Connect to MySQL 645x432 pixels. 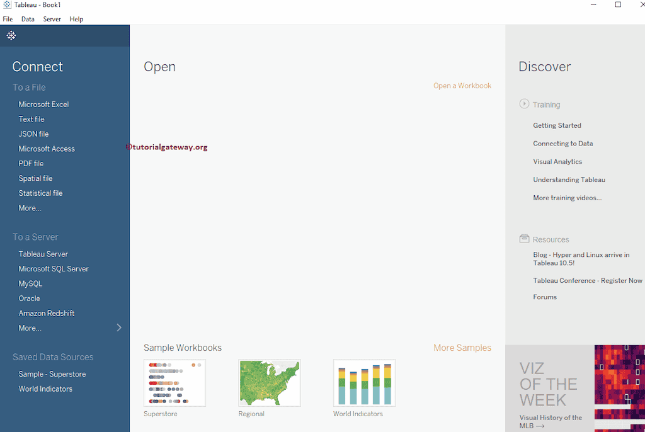coord(30,283)
